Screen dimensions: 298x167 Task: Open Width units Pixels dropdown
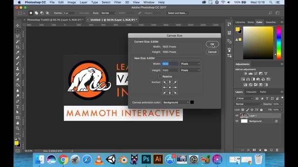click(190, 64)
